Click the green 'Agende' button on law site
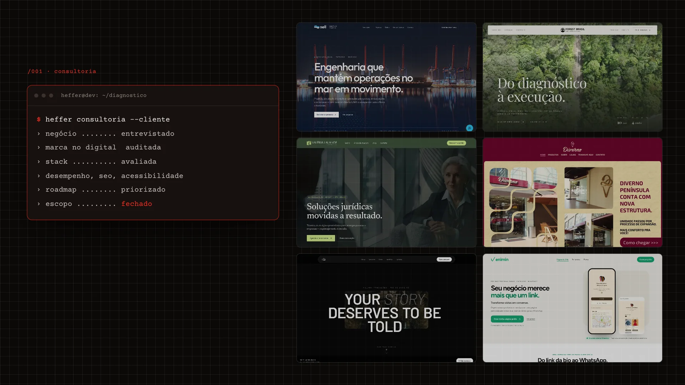The image size is (685, 385). (321, 238)
